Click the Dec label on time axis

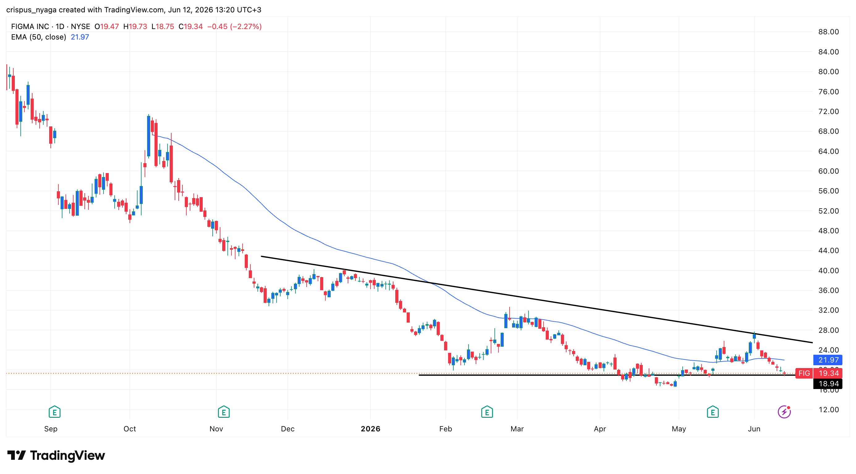pos(288,429)
